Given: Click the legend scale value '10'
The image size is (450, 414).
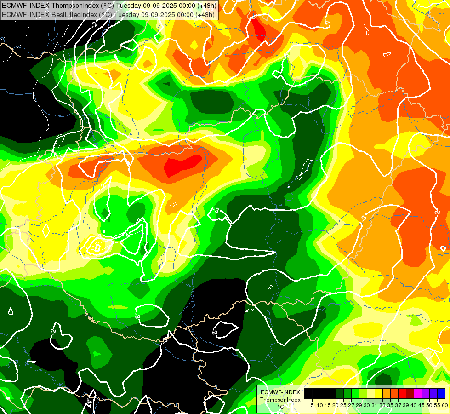Looking at the screenshot, I should 320,405.
